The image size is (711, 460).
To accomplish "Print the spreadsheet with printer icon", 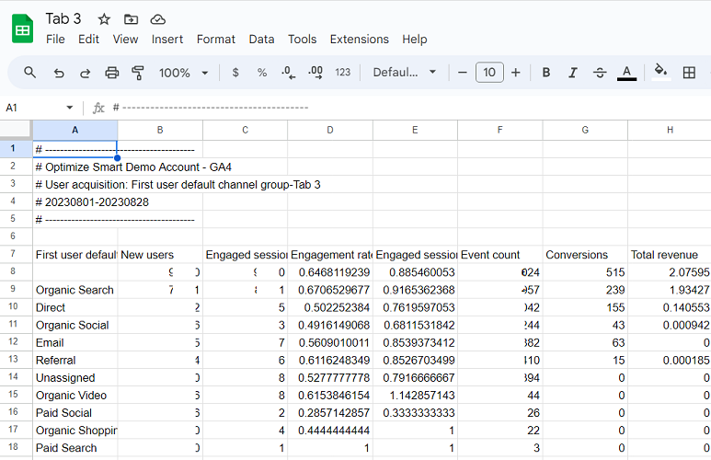I will click(x=111, y=73).
